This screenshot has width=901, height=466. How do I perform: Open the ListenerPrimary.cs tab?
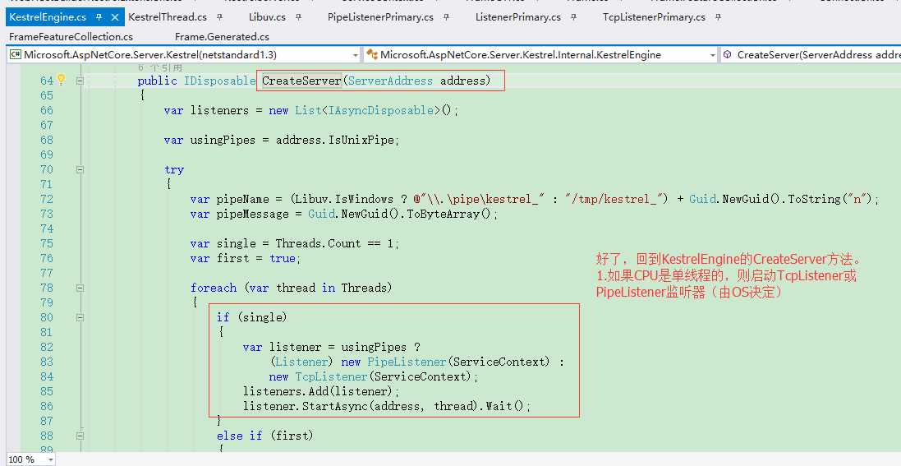coord(517,17)
